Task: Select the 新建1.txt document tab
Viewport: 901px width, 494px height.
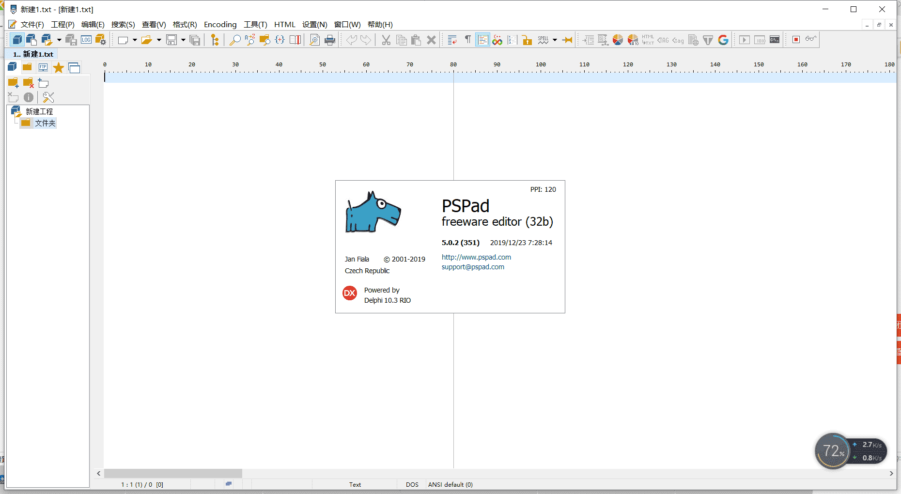Action: tap(33, 54)
